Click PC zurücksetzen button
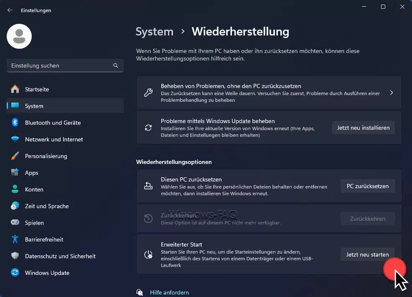Viewport: 412px width, 297px height. pos(368,186)
